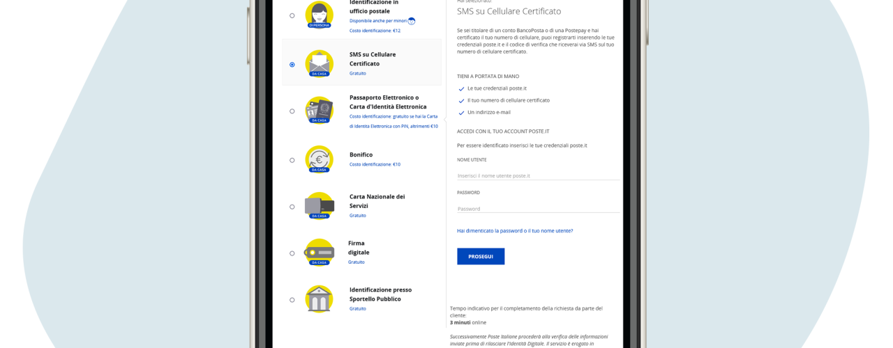Select the Identificazione in ufficio postale radio button
This screenshot has height=348, width=893.
(x=292, y=15)
